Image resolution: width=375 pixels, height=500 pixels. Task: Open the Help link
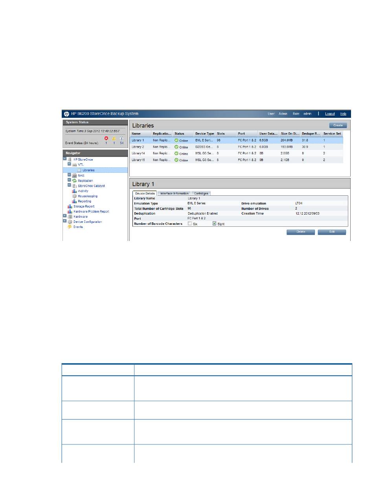click(343, 114)
